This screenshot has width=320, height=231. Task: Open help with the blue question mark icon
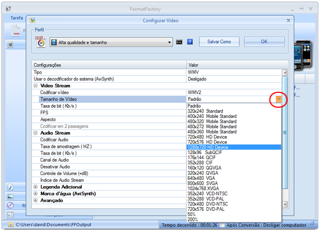pos(189,42)
